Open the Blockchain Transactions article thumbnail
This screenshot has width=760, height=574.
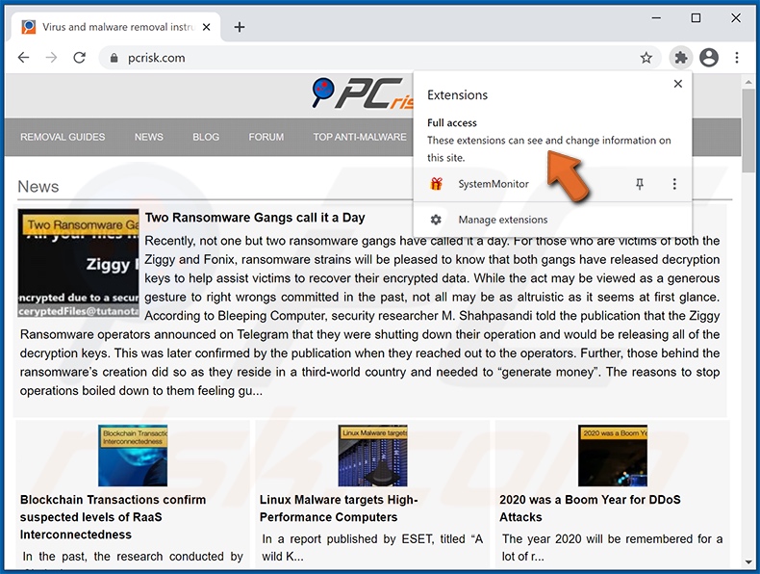pos(133,456)
